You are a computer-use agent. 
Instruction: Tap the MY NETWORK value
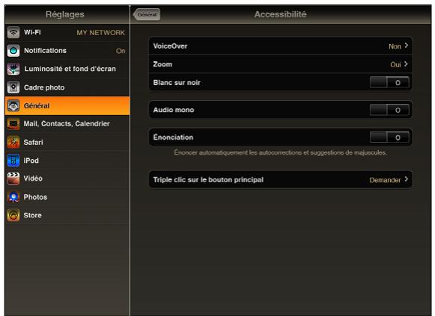101,33
